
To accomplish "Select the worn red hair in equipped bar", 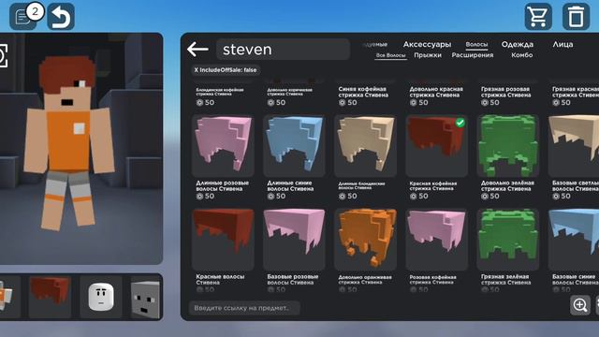I will point(50,297).
